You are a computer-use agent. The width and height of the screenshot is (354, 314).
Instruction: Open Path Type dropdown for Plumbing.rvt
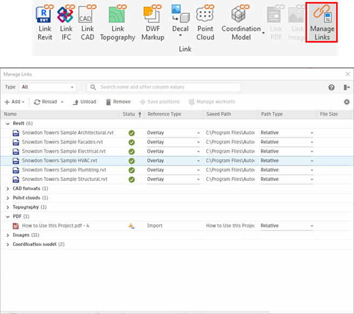tap(287, 170)
